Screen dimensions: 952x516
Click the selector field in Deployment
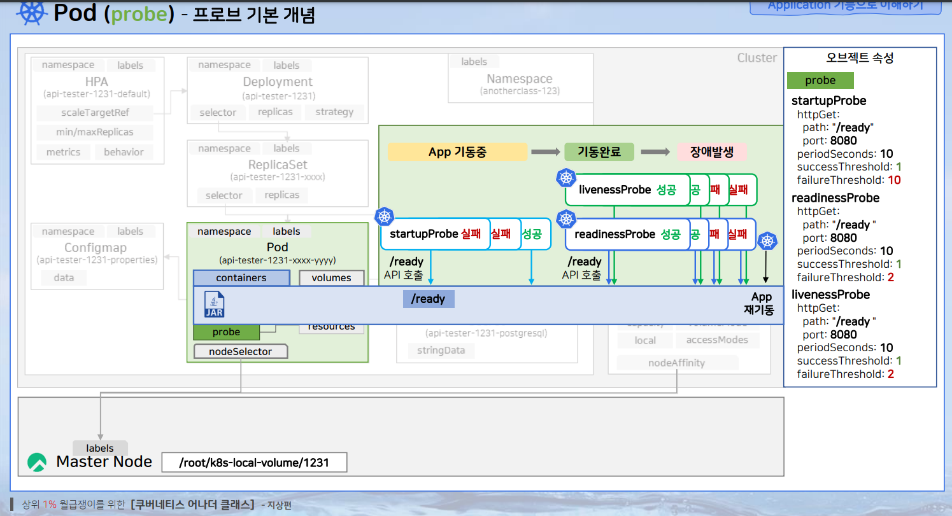[x=218, y=113]
